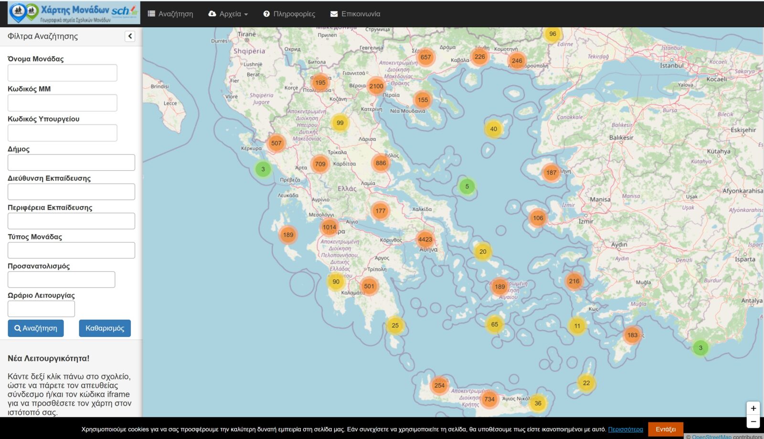Select the 183 cluster on Rhodes

point(632,335)
